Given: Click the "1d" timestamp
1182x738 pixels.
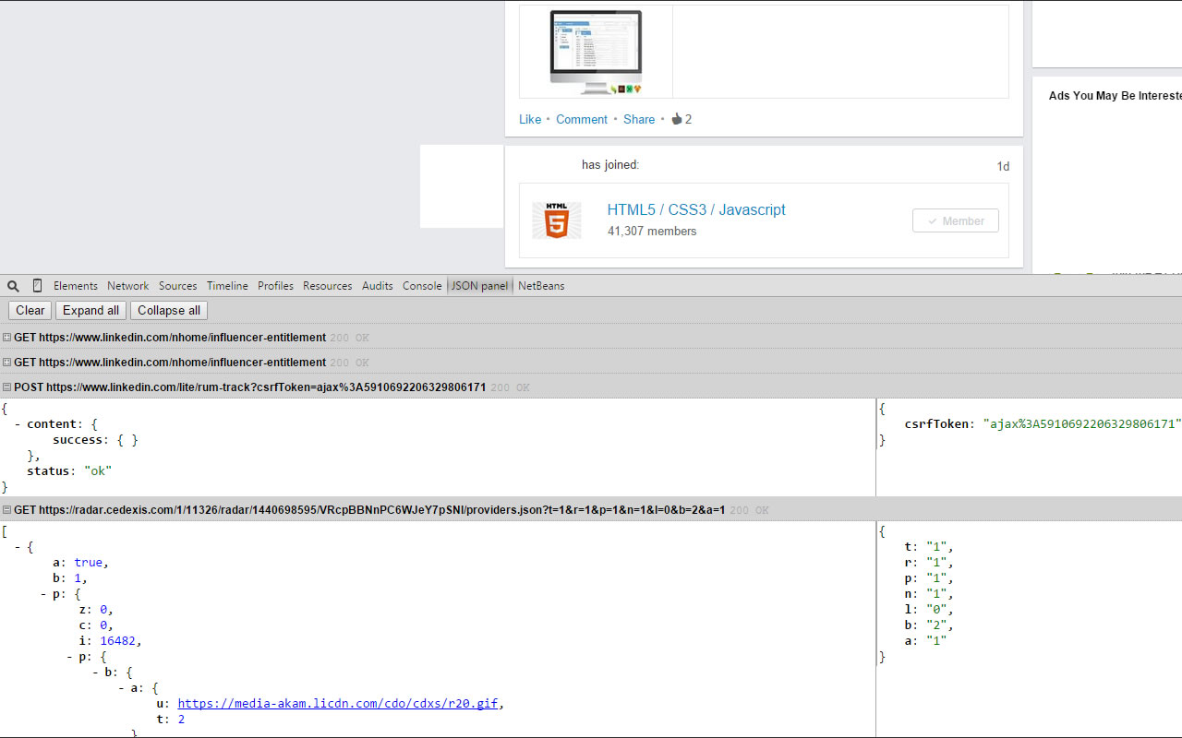Looking at the screenshot, I should point(1003,167).
